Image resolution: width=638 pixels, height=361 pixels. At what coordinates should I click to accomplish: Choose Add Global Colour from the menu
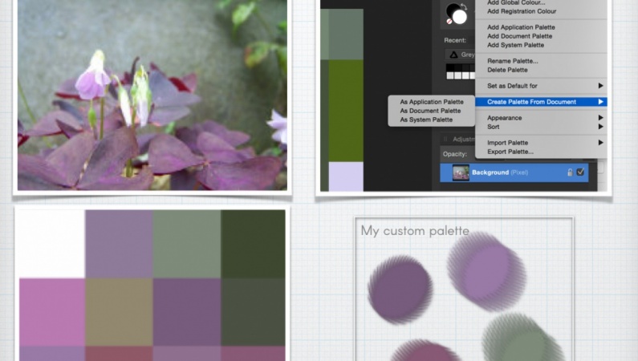click(516, 2)
